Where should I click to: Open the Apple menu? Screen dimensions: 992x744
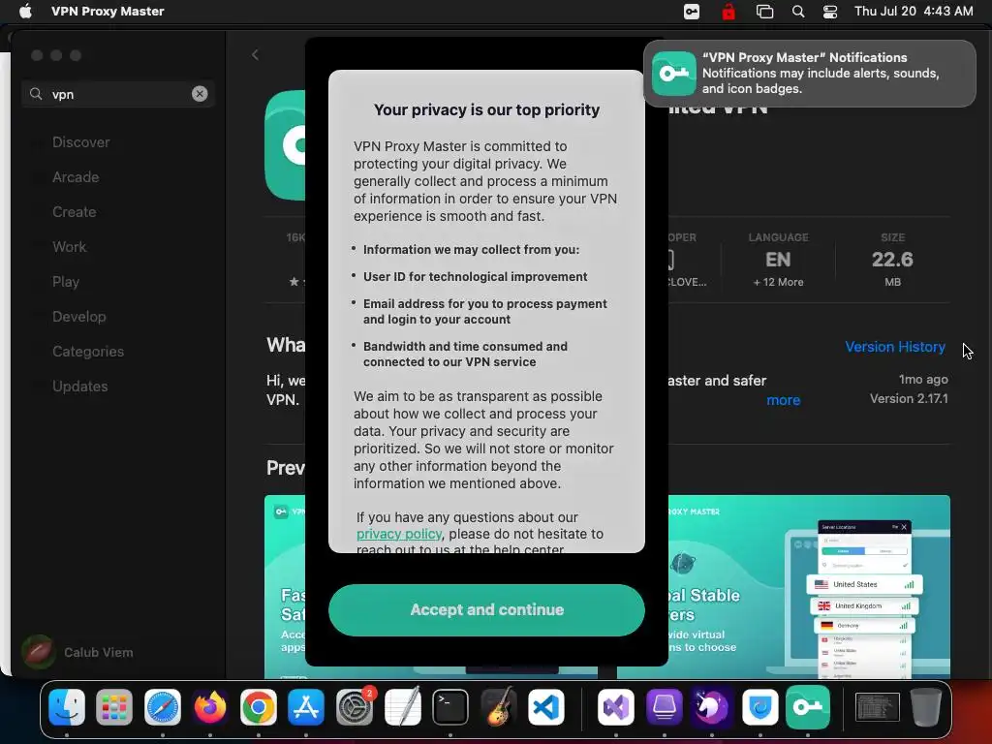(x=25, y=12)
